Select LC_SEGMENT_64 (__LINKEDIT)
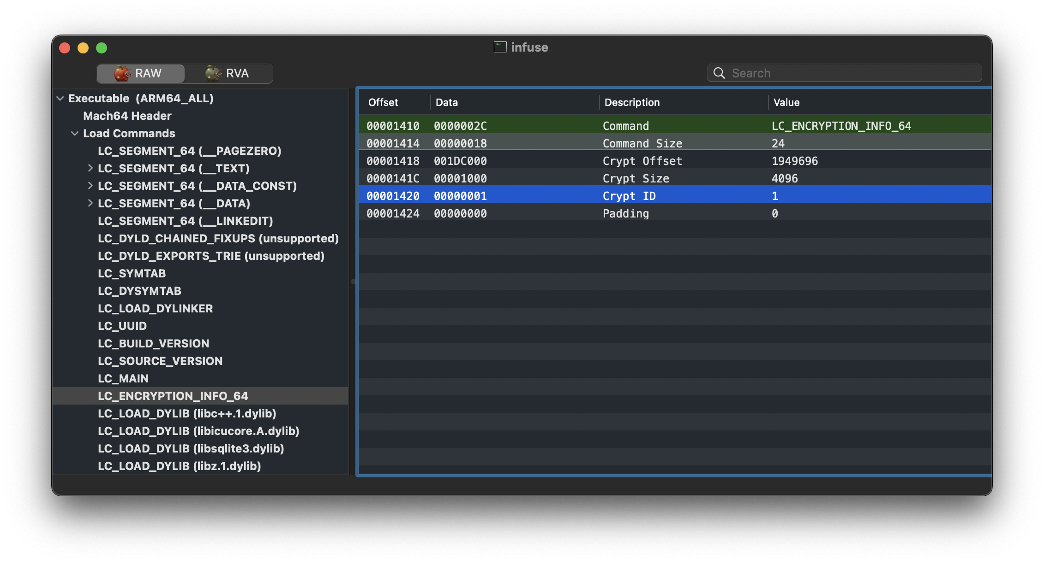The width and height of the screenshot is (1044, 564). click(x=185, y=221)
